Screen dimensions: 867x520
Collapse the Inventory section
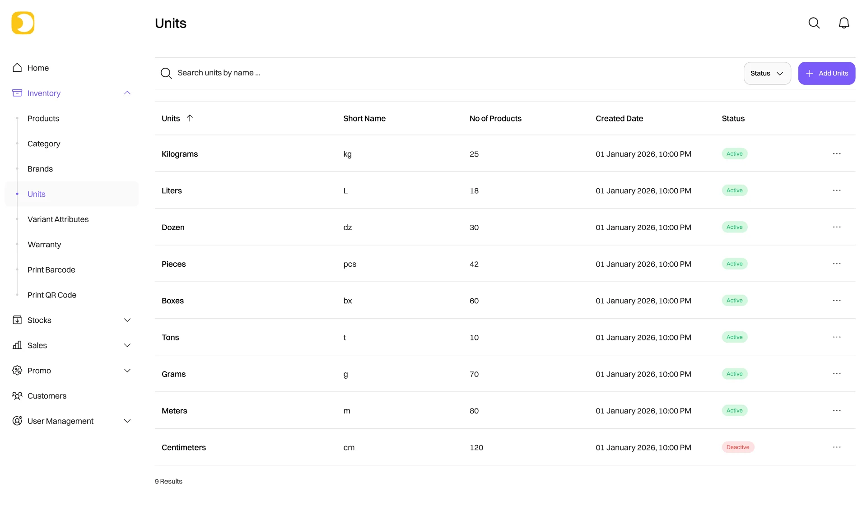[x=127, y=93]
